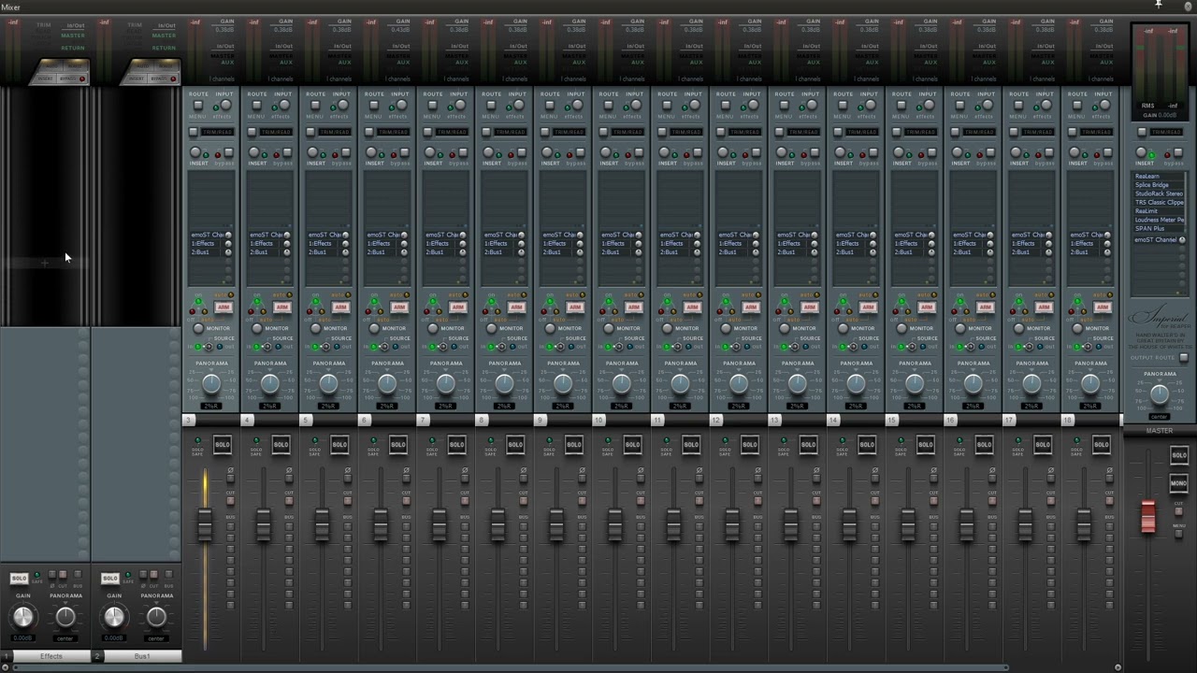Arm track 3 for recording
The width and height of the screenshot is (1197, 673).
224,307
